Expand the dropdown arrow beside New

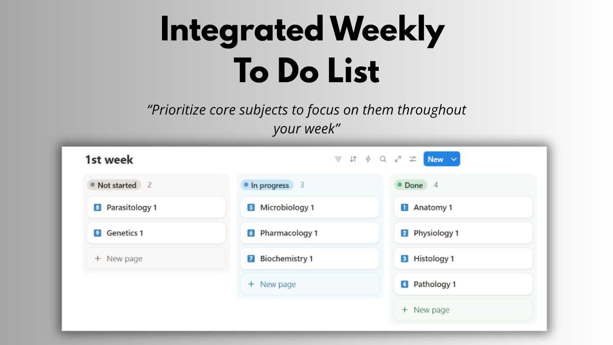coord(454,159)
